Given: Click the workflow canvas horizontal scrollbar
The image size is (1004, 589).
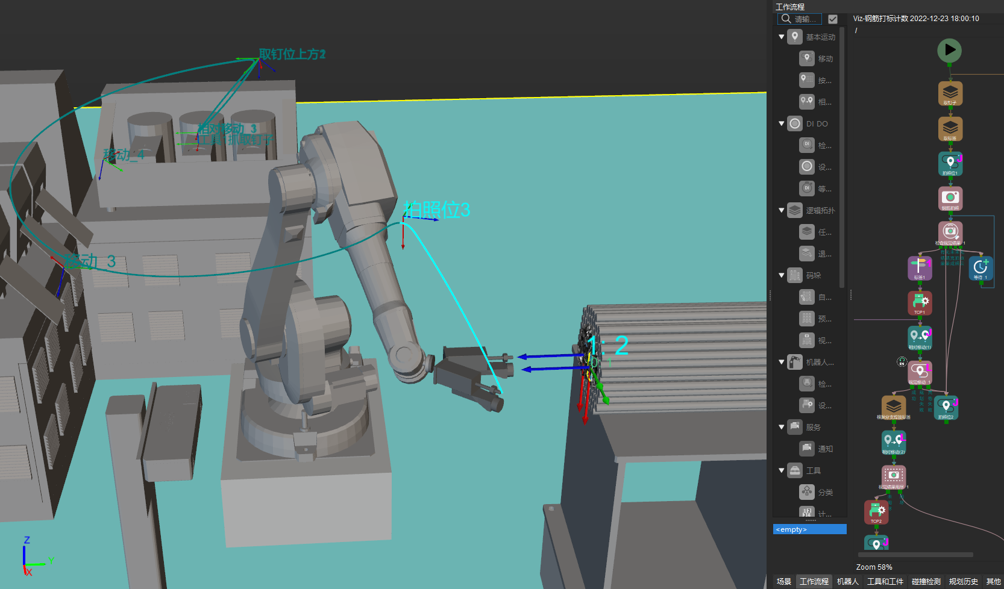Looking at the screenshot, I should click(915, 555).
